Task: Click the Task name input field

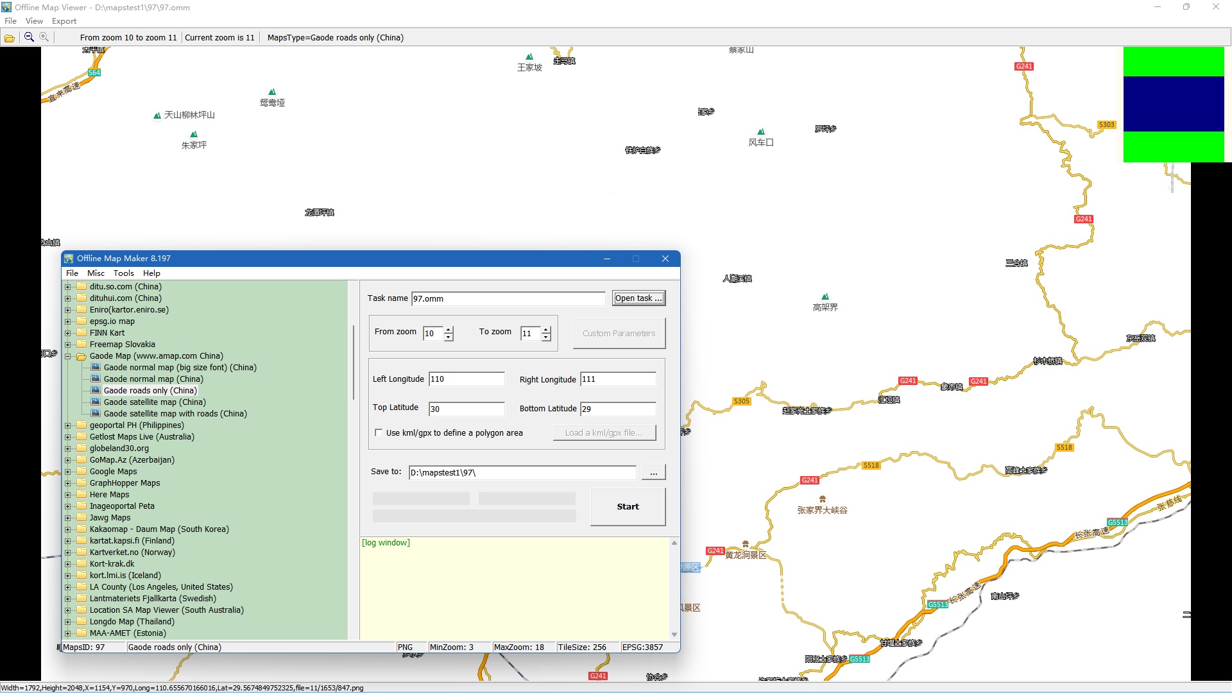Action: pyautogui.click(x=508, y=299)
